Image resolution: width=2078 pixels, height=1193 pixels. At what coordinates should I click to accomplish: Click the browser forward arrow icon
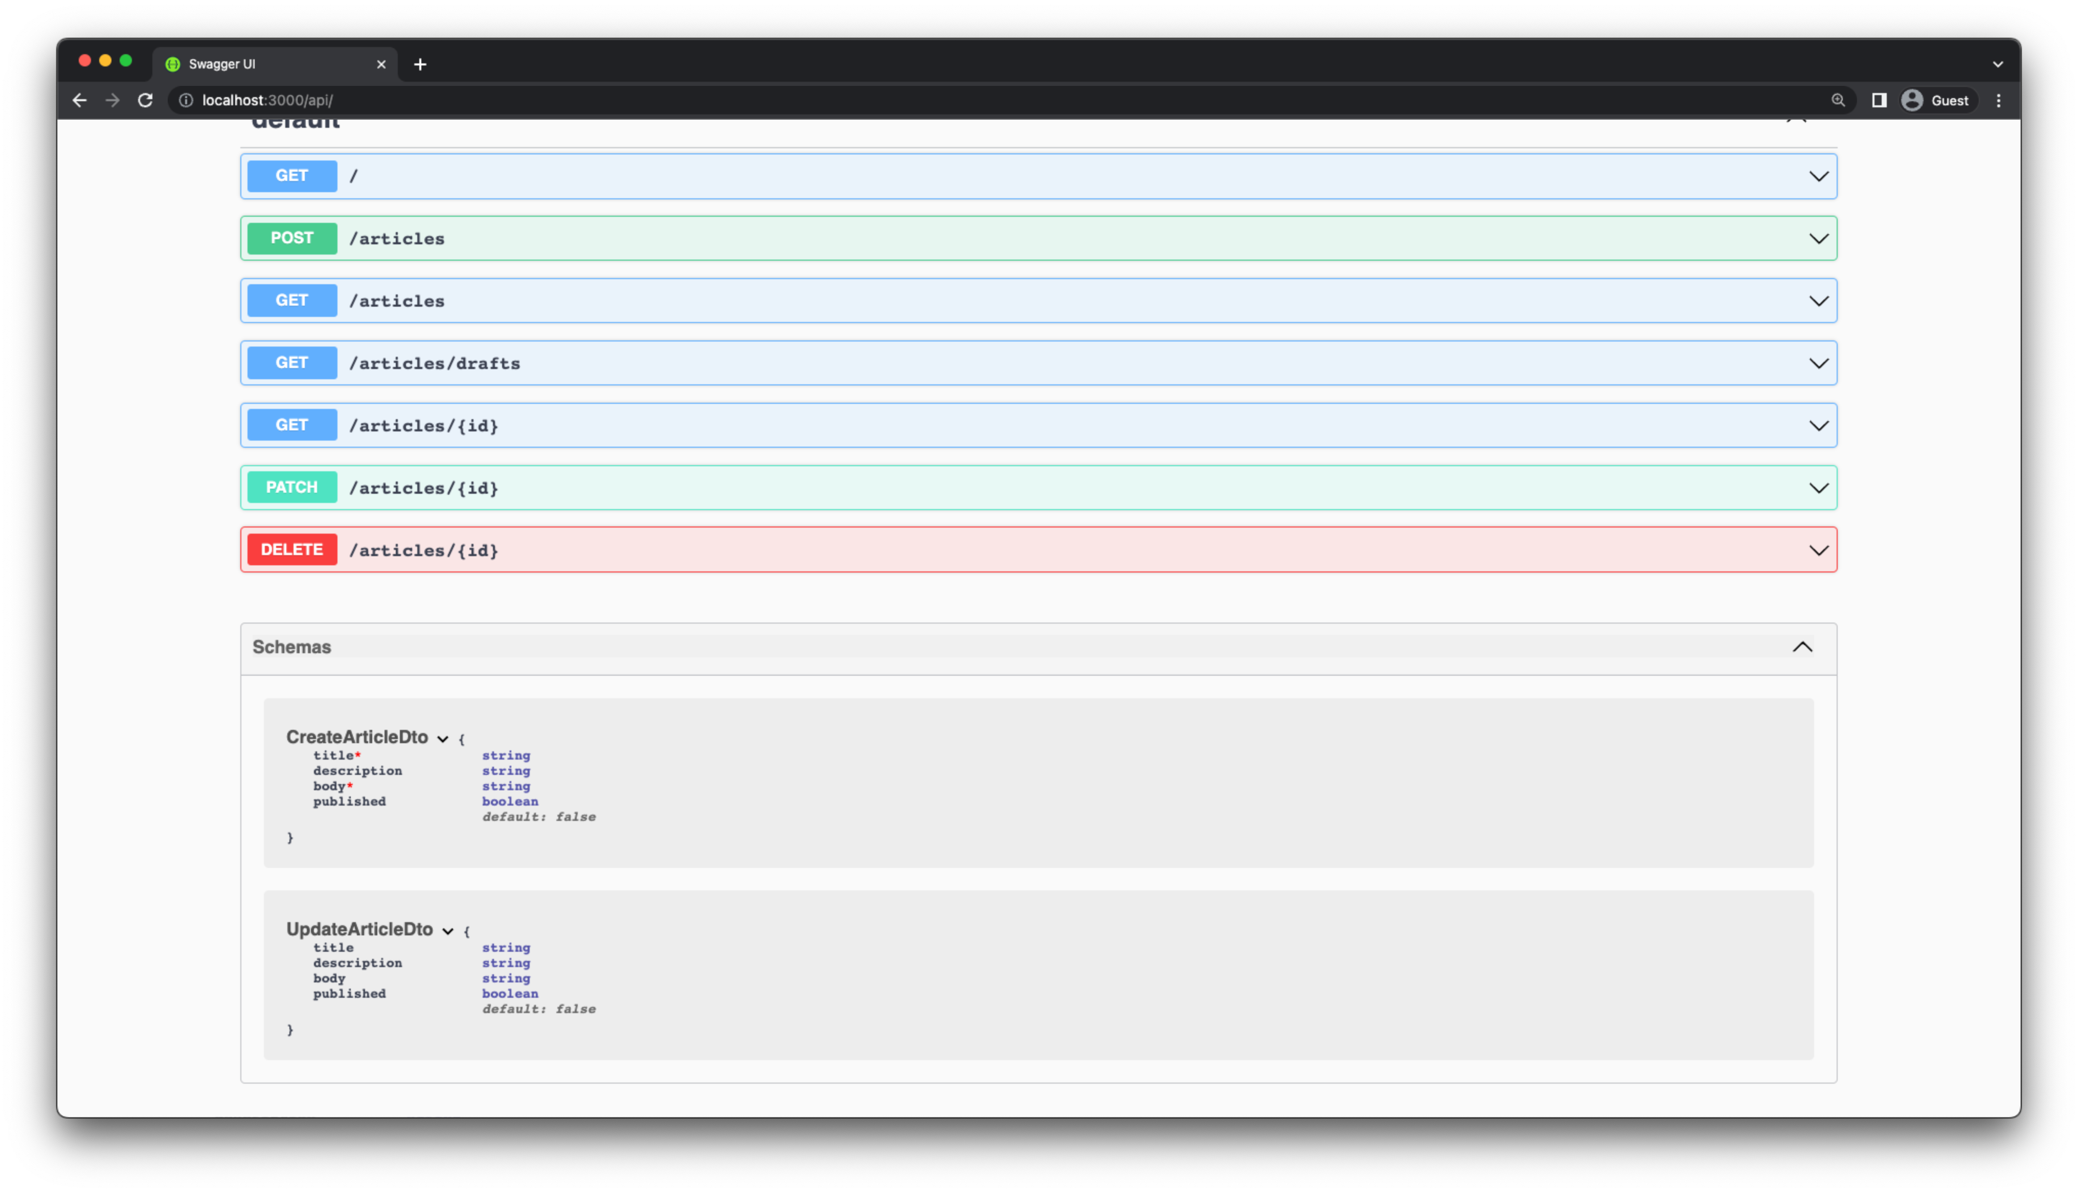coord(112,100)
